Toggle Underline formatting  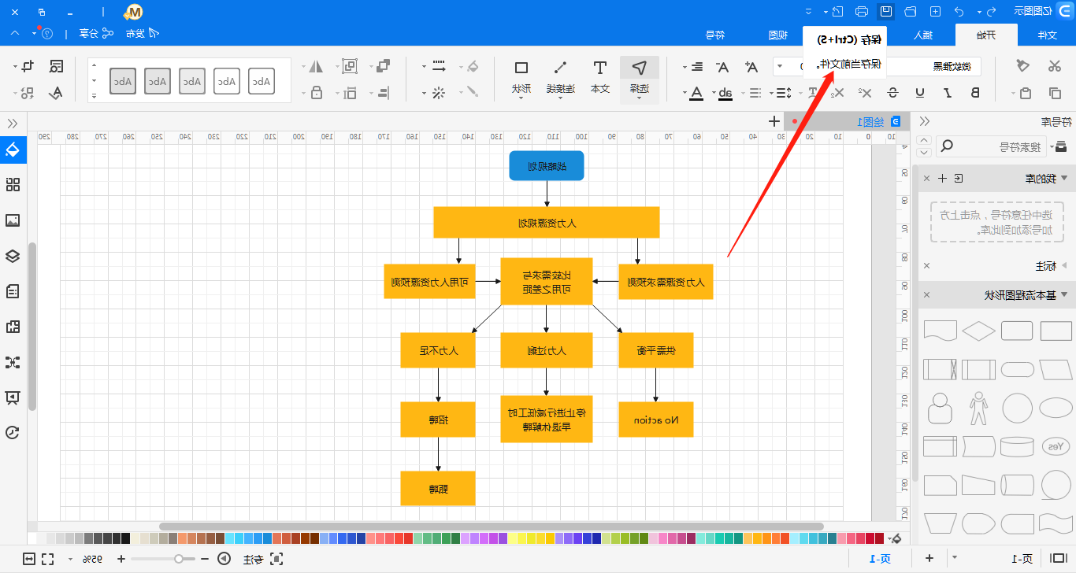coord(920,93)
